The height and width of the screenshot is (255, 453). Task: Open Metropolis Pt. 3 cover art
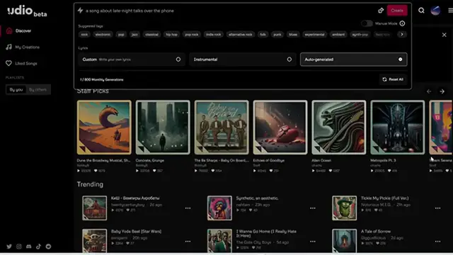tap(397, 127)
